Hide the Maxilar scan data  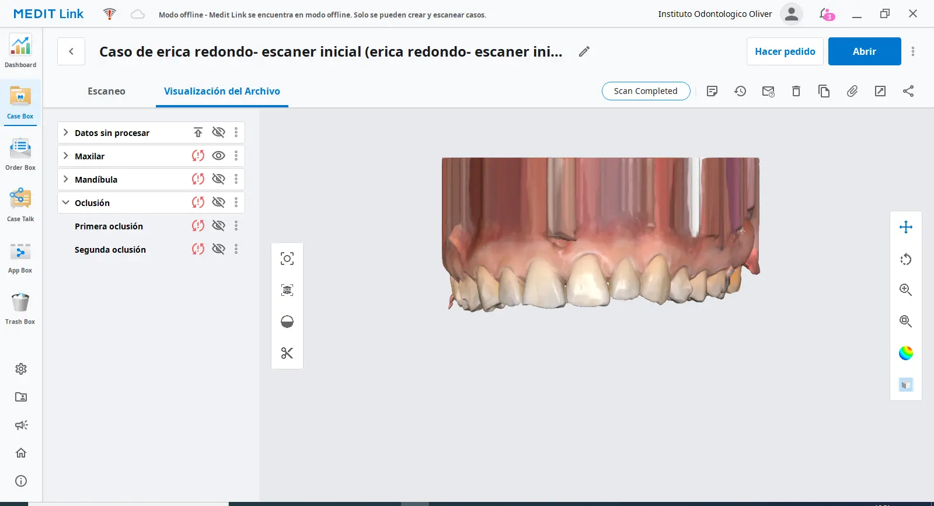click(218, 156)
